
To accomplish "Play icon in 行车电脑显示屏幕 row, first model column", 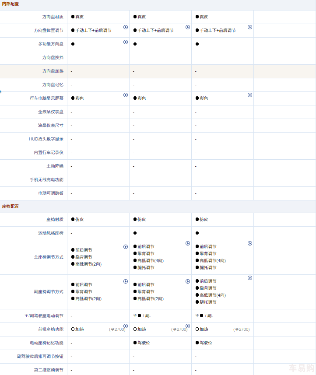I will 126,95.
